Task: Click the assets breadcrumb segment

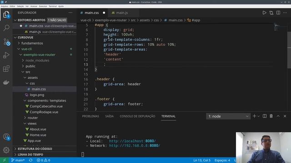Action: coord(145,20)
